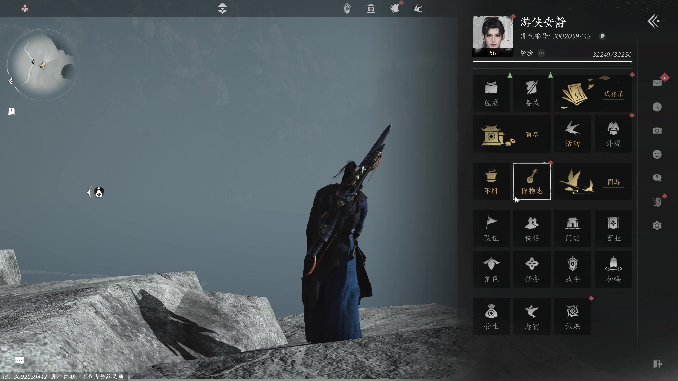Click the top bar swallow bird icon
This screenshot has width=678, height=381.
pyautogui.click(x=418, y=9)
